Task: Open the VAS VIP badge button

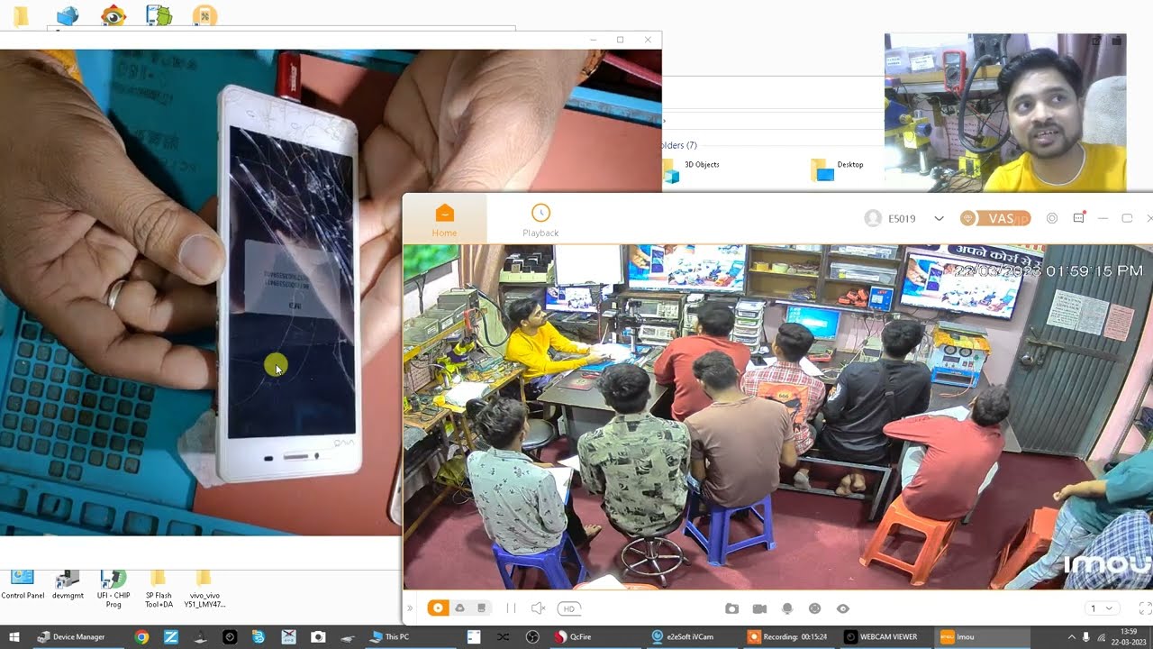Action: (995, 218)
